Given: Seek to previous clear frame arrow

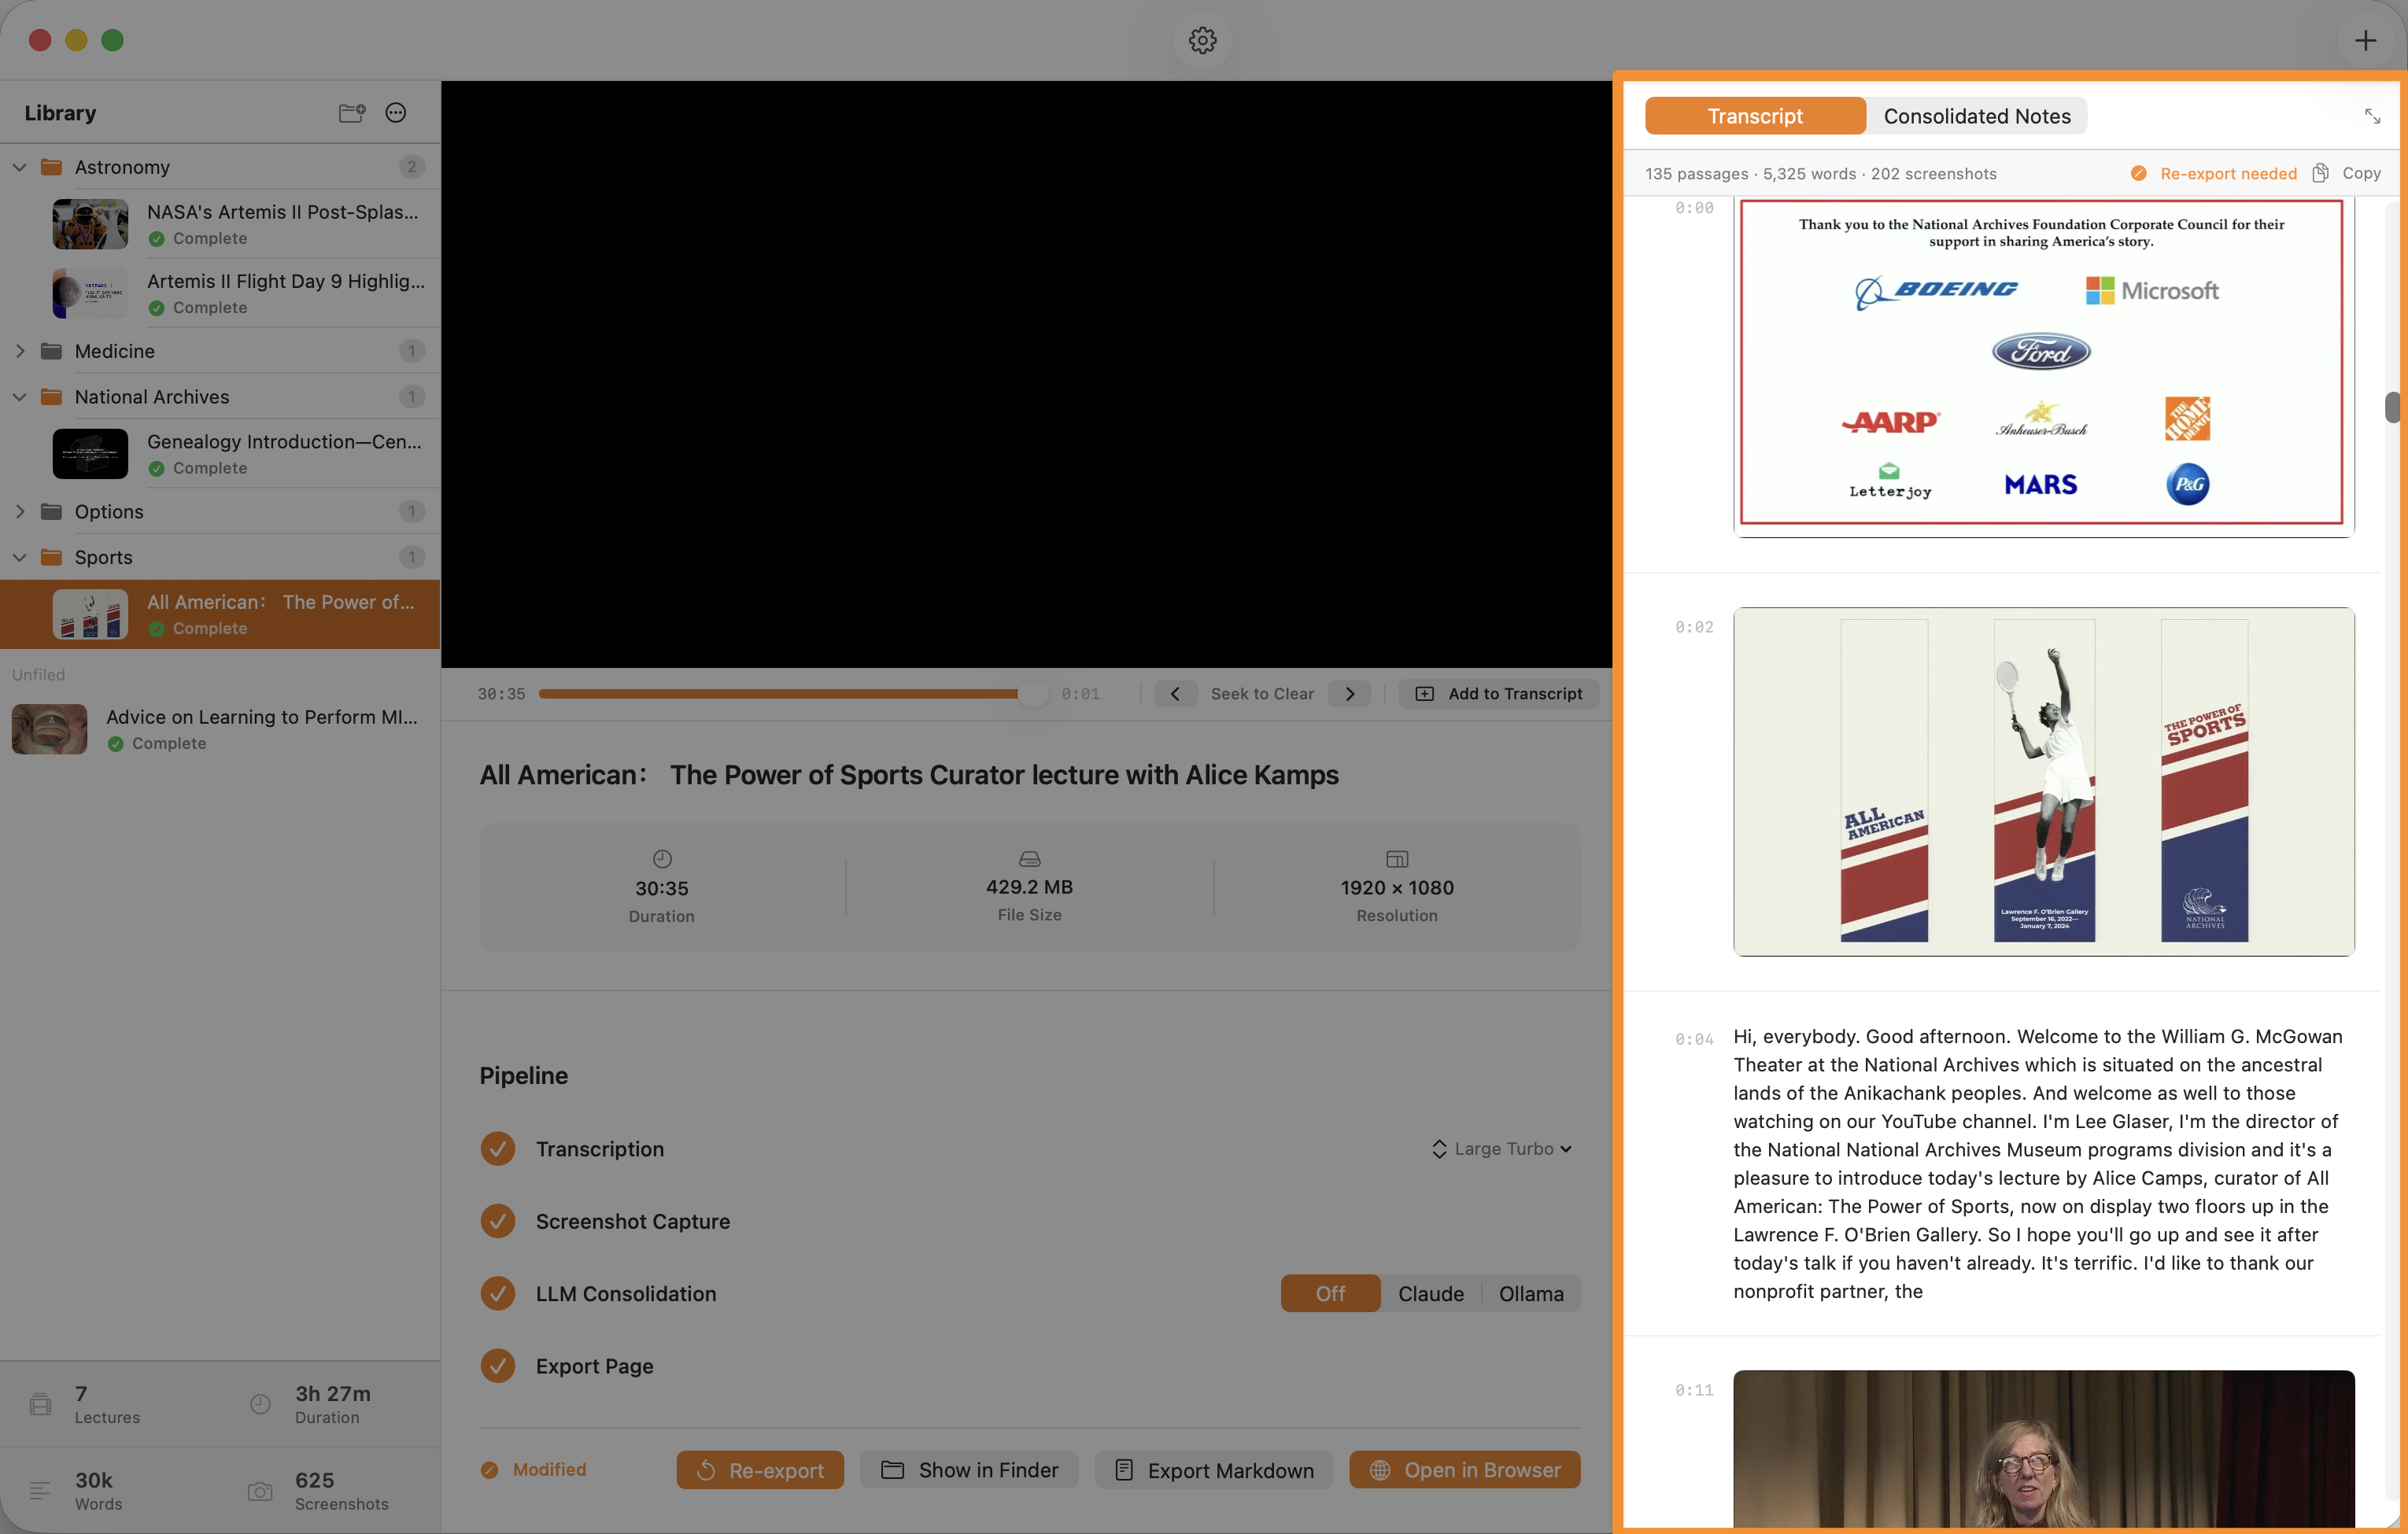Looking at the screenshot, I should pos(1175,694).
